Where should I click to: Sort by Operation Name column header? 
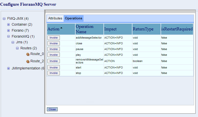pyautogui.click(x=90, y=29)
